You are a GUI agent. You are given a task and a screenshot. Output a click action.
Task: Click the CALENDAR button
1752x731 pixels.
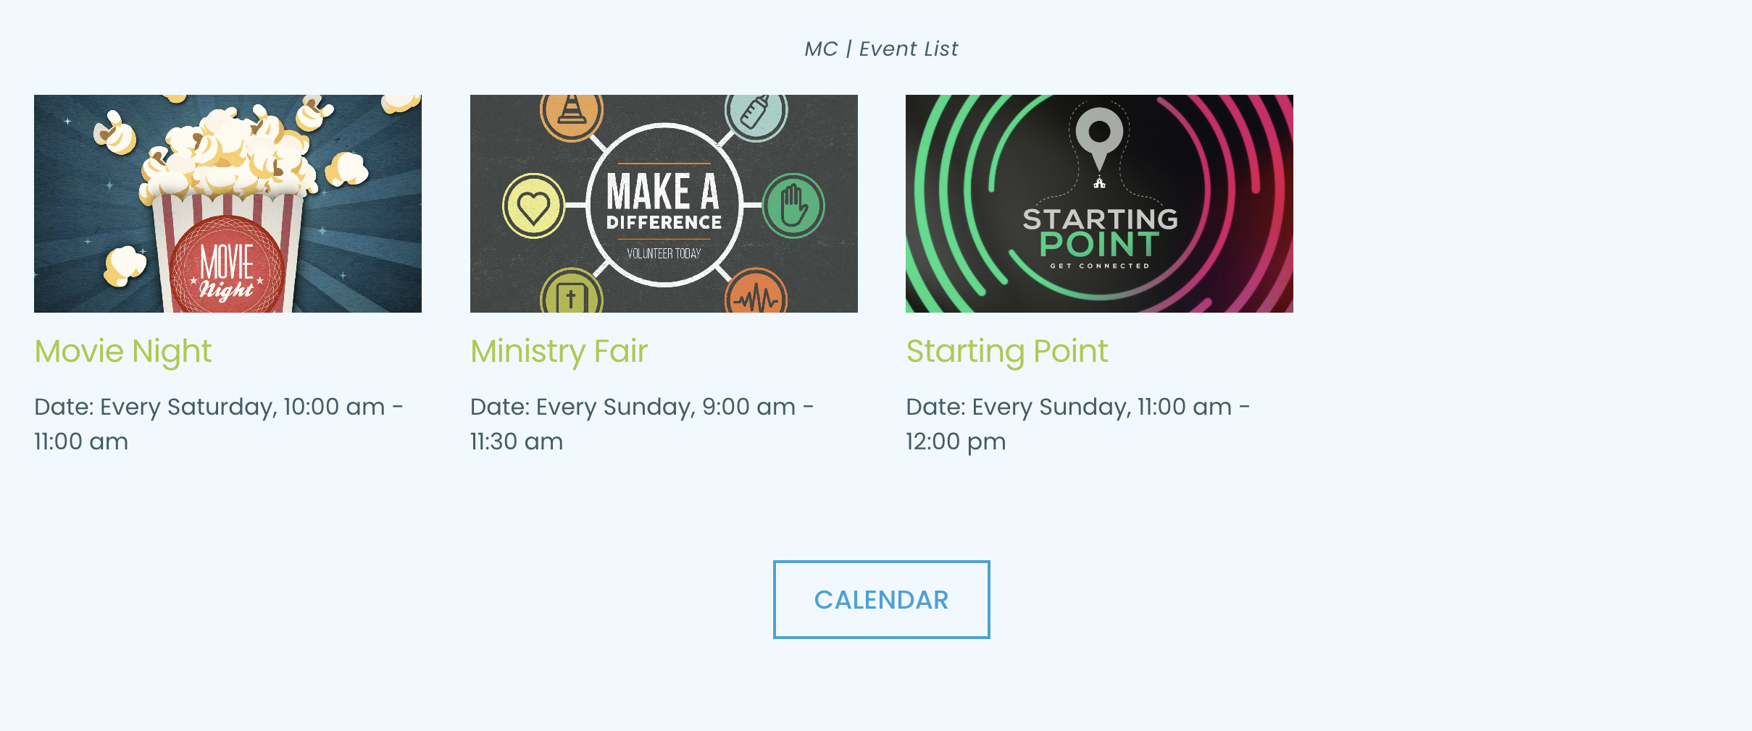881,599
